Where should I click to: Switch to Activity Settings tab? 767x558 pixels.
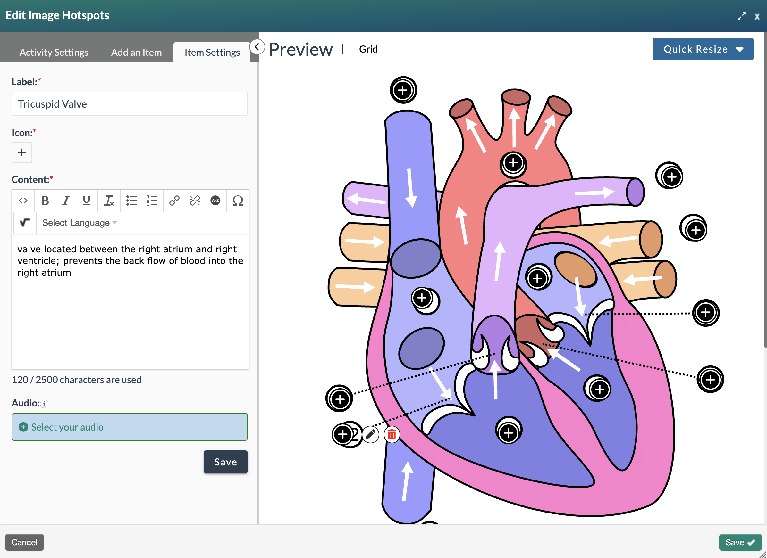point(54,52)
